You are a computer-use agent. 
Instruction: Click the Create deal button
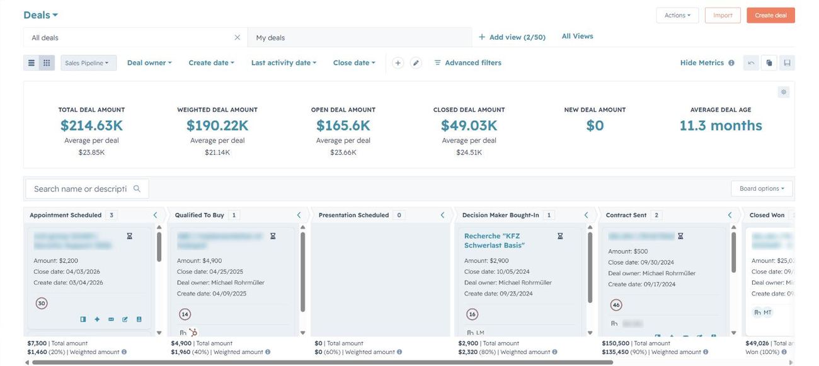click(x=770, y=15)
